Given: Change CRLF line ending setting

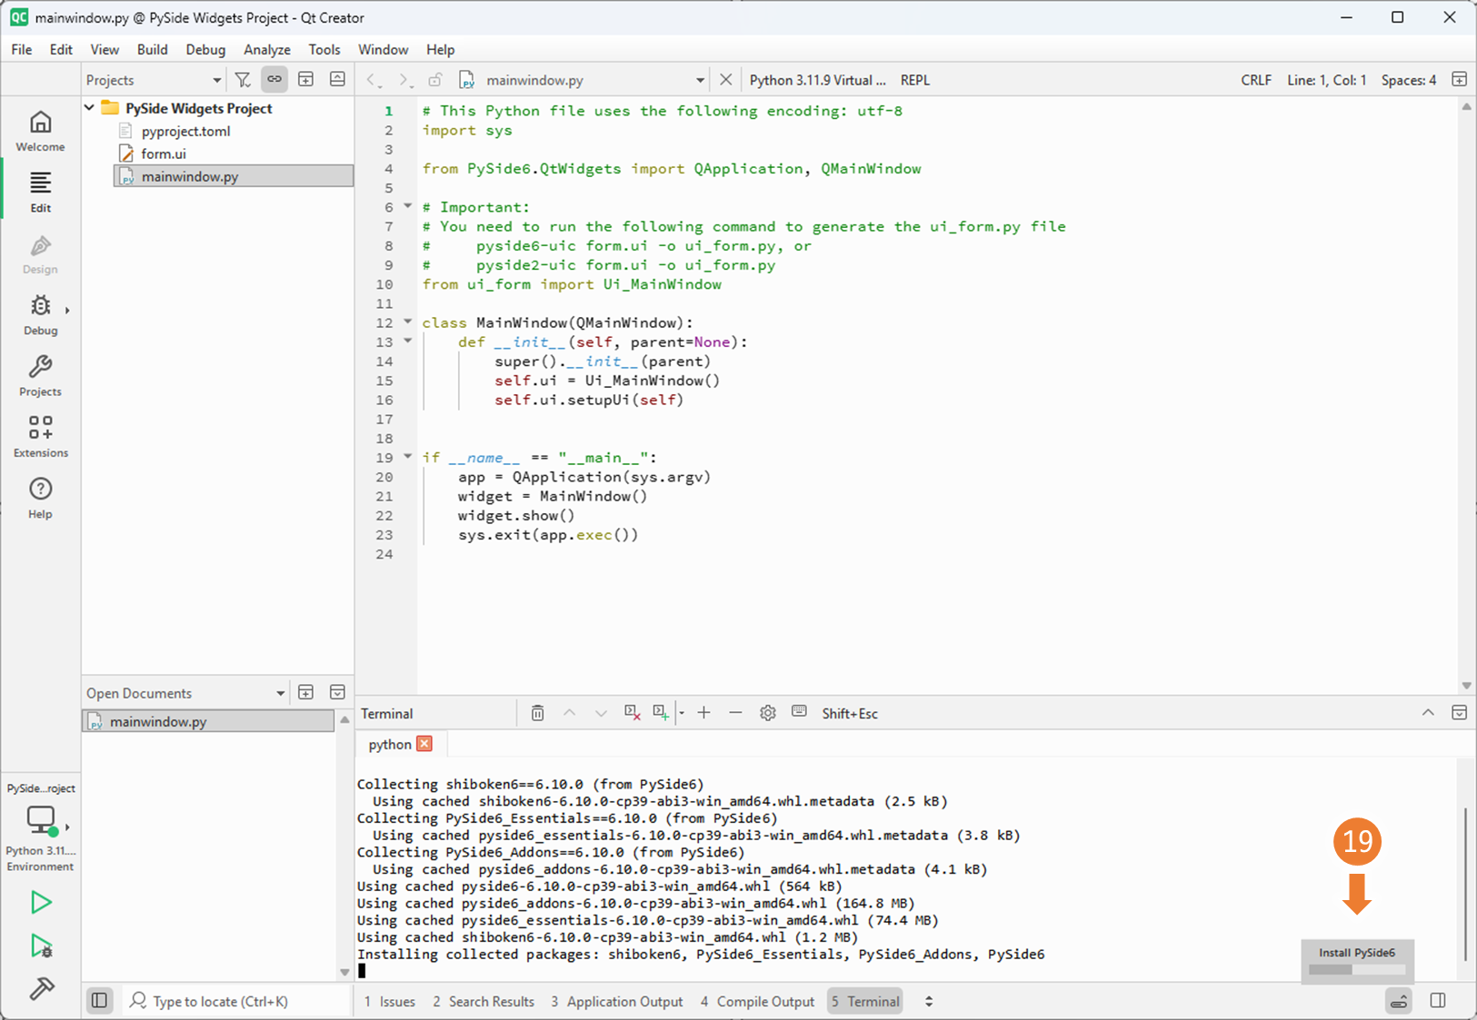Looking at the screenshot, I should 1256,80.
